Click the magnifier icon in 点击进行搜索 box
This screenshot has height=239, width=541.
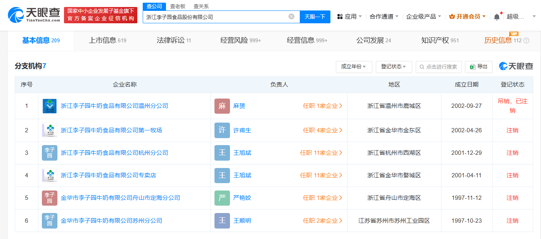[422, 66]
